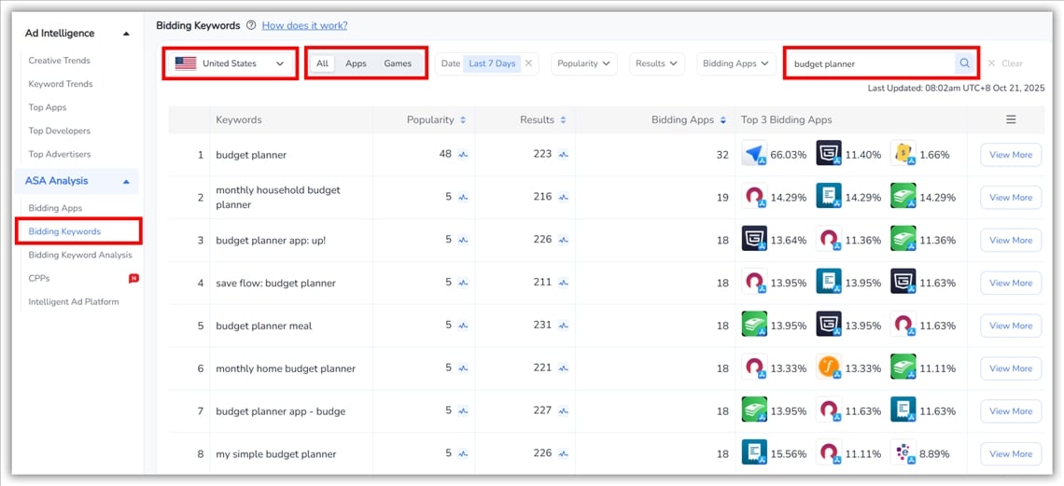Expand the Bidding Apps filter dropdown
Image resolution: width=1064 pixels, height=486 pixels.
coord(735,63)
